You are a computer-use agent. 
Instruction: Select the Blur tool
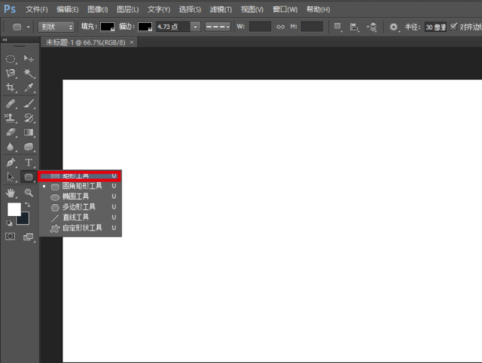point(10,147)
